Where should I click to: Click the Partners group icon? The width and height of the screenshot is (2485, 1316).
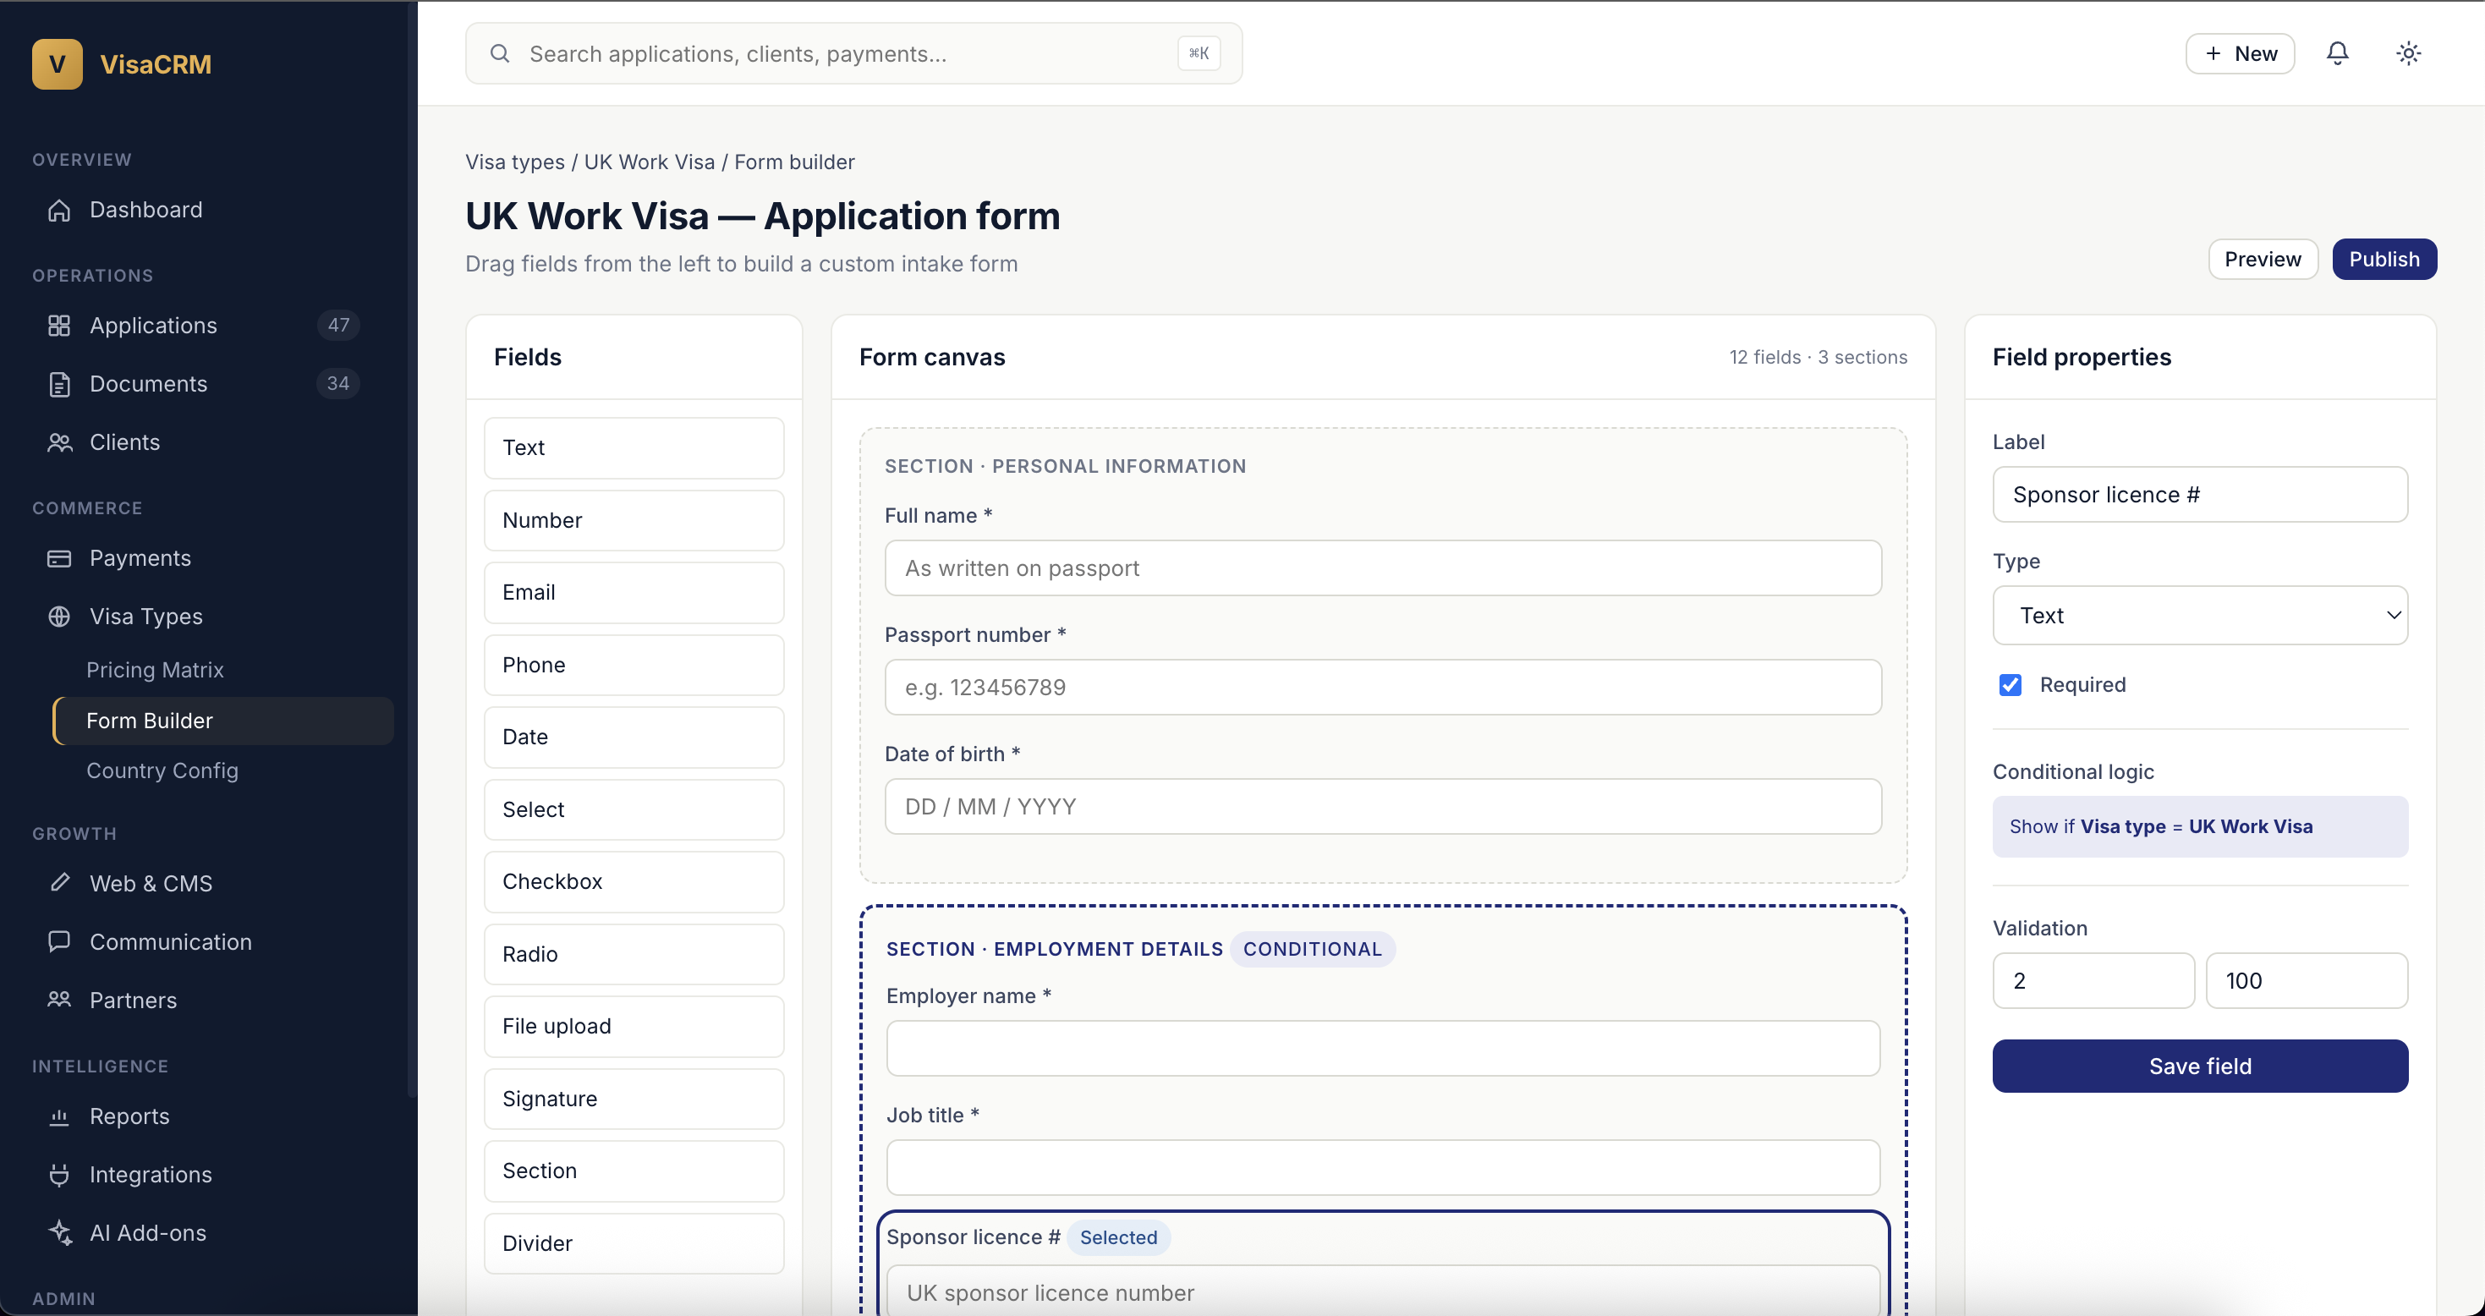pos(59,1000)
